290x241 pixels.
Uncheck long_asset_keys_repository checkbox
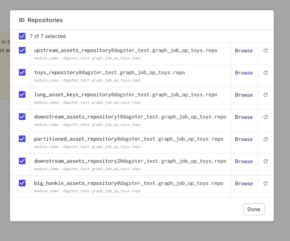(x=22, y=94)
